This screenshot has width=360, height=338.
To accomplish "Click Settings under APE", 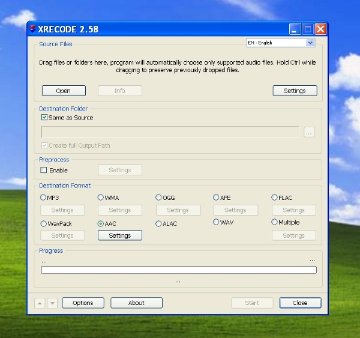I will click(236, 210).
